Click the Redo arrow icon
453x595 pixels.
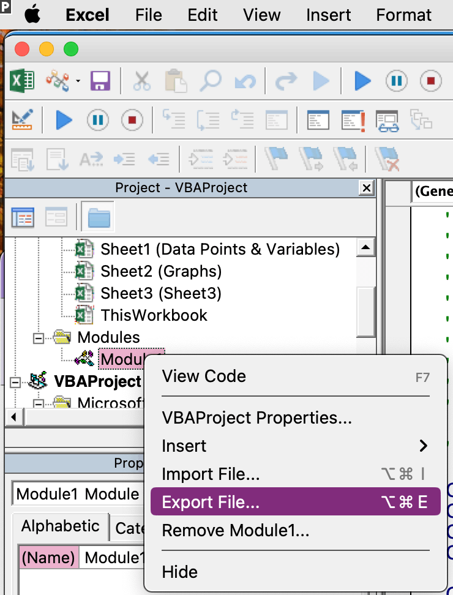click(x=286, y=81)
